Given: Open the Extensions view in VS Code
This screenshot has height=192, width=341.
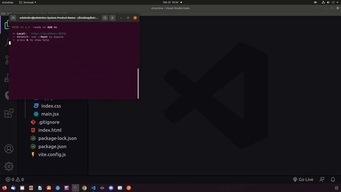Looking at the screenshot, I should [x=9, y=113].
